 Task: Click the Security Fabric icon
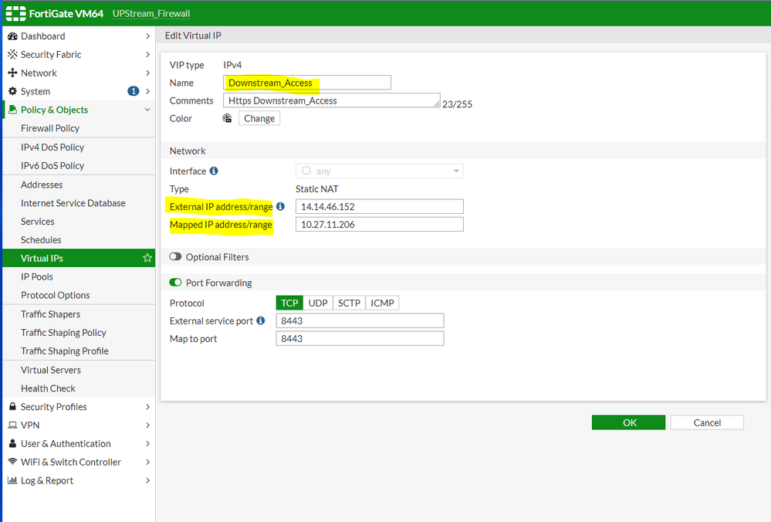coord(12,55)
